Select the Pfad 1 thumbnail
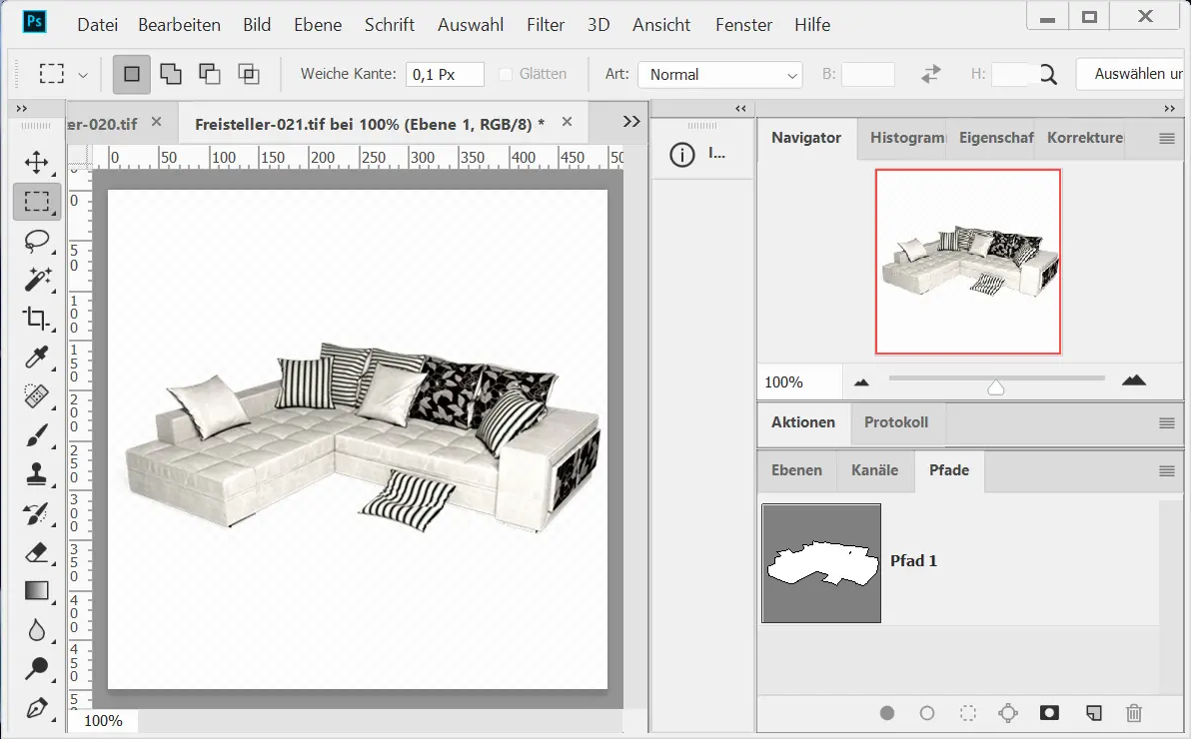 click(x=821, y=562)
